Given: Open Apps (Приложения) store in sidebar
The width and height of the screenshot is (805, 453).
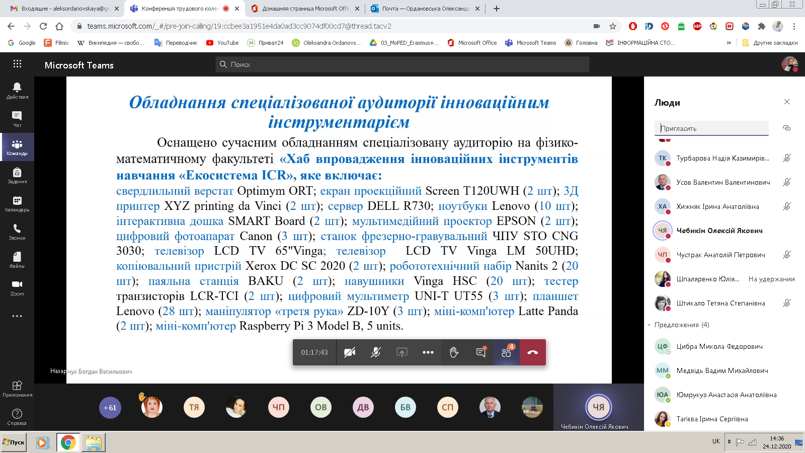Looking at the screenshot, I should pos(17,389).
